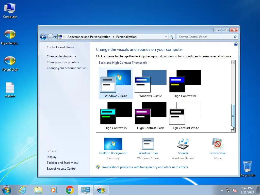Select the 41yan7o0y8 desktop icon
The height and width of the screenshot is (195, 260).
tap(10, 64)
